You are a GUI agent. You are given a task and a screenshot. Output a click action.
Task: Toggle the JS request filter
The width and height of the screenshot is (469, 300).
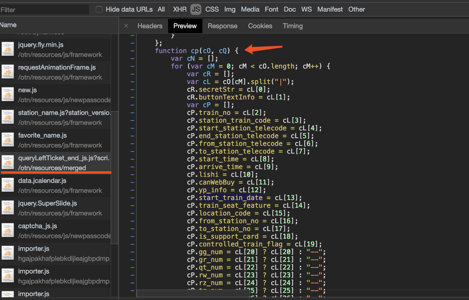click(196, 9)
